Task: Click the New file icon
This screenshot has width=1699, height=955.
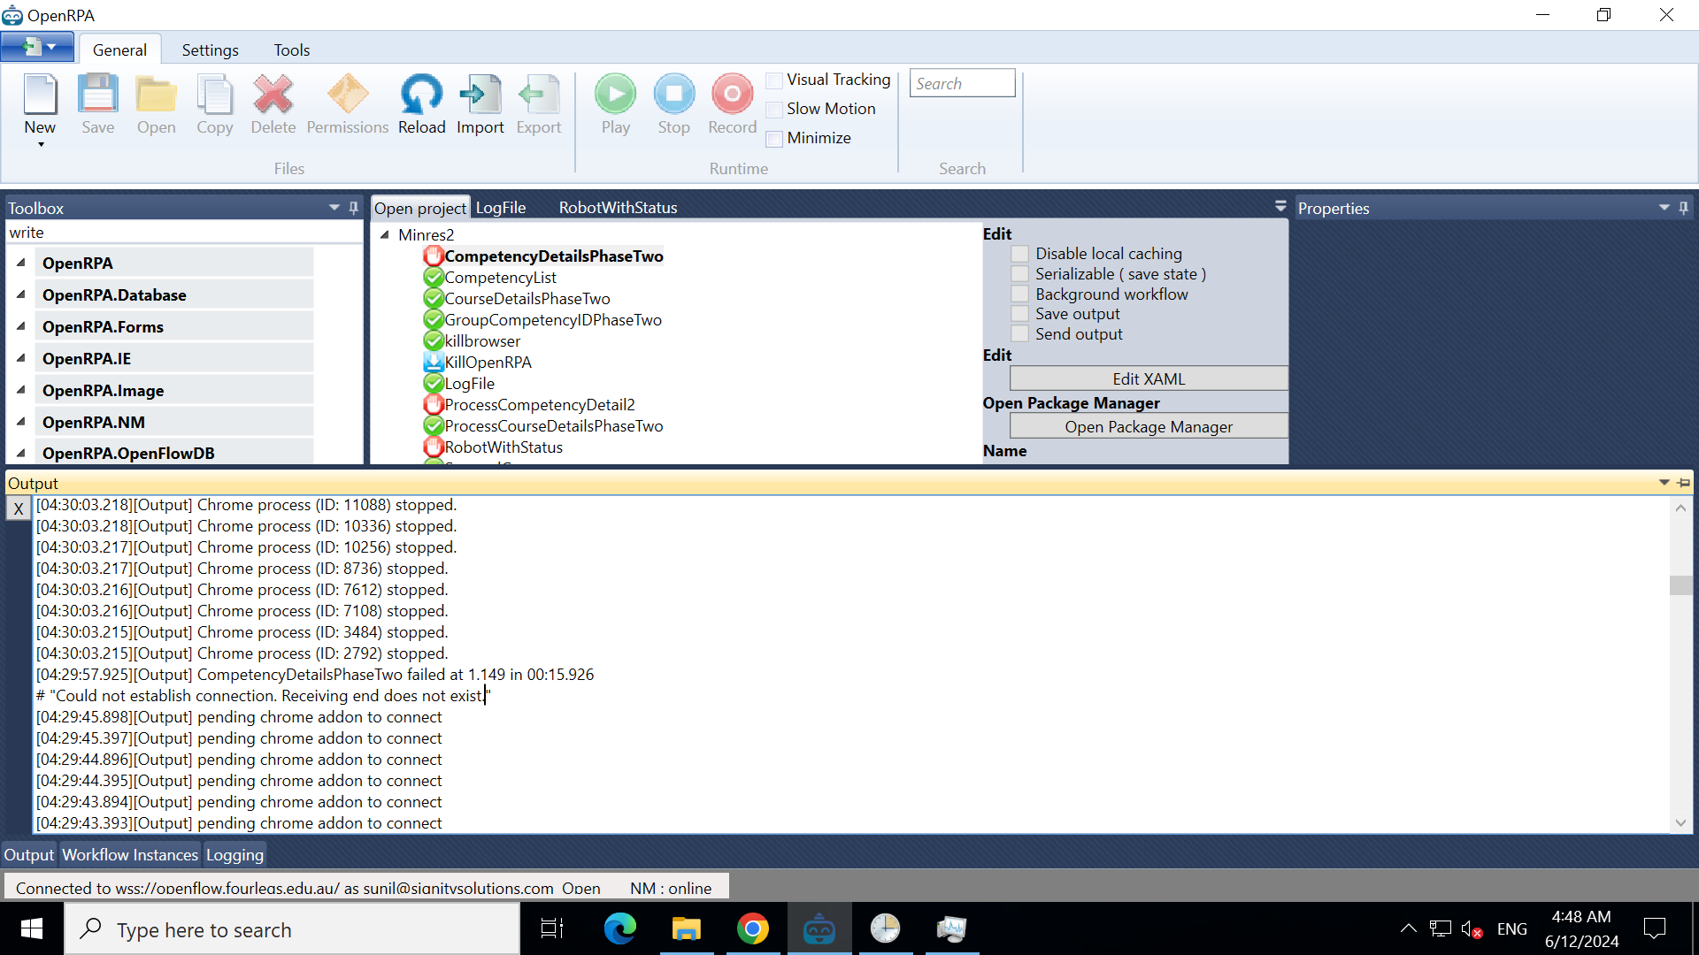Action: [x=40, y=95]
